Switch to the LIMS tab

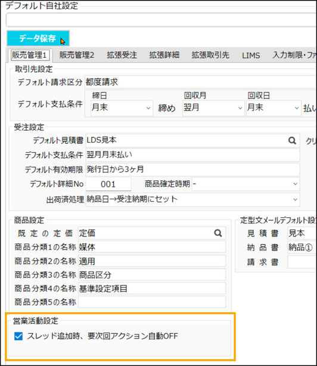(x=251, y=56)
